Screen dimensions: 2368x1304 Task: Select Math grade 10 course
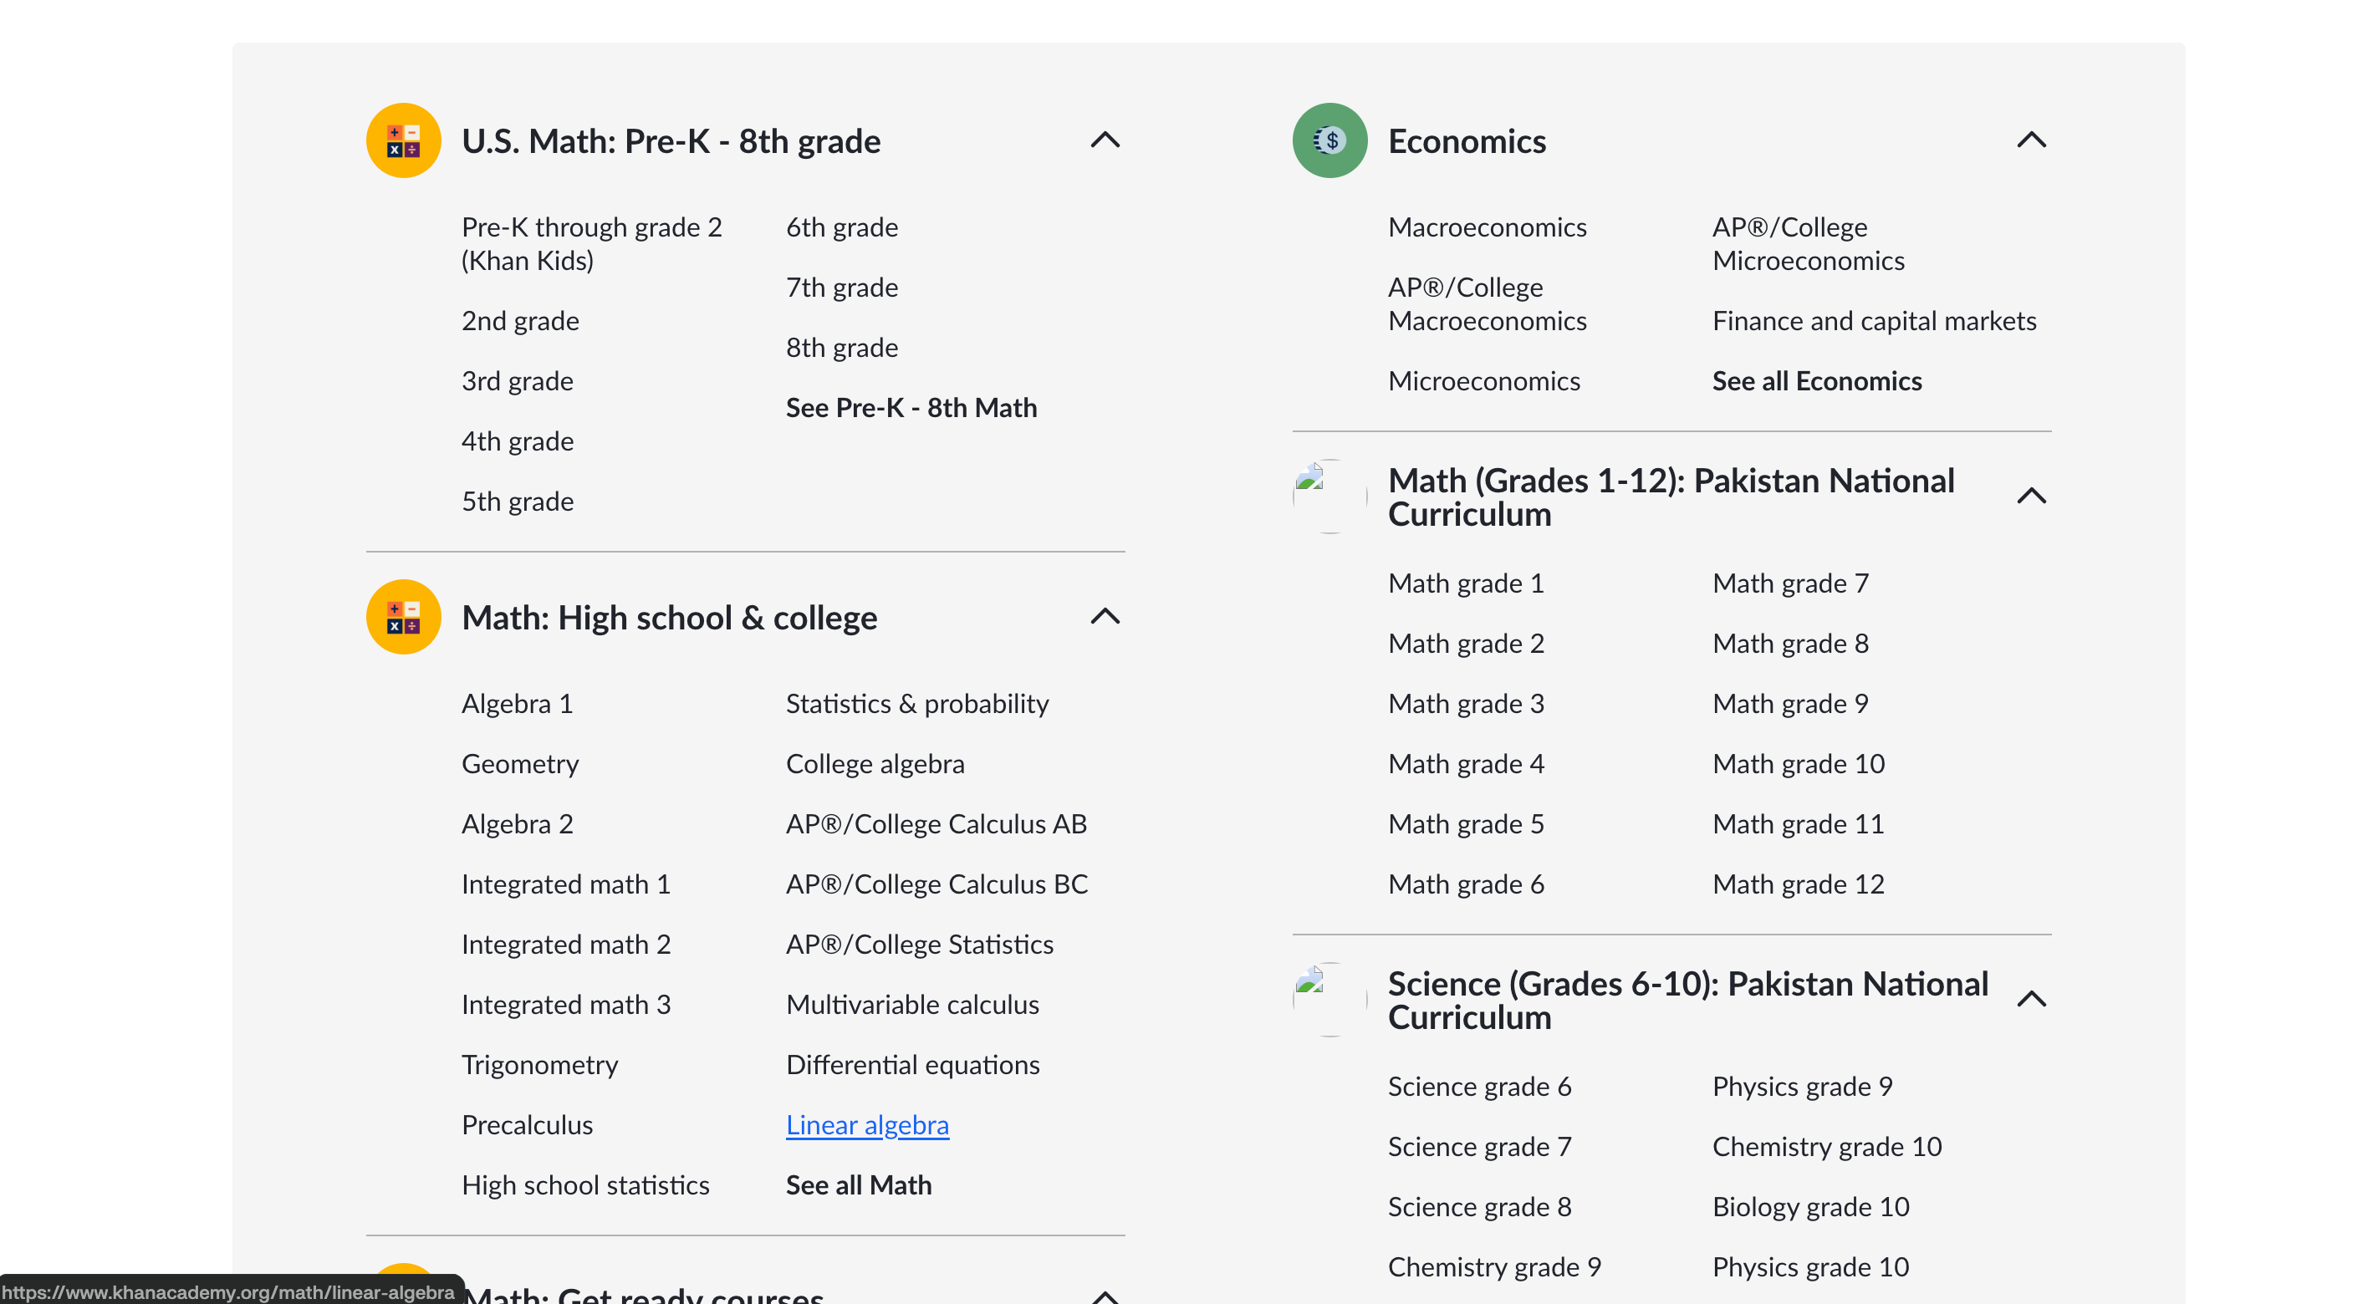pyautogui.click(x=1798, y=764)
